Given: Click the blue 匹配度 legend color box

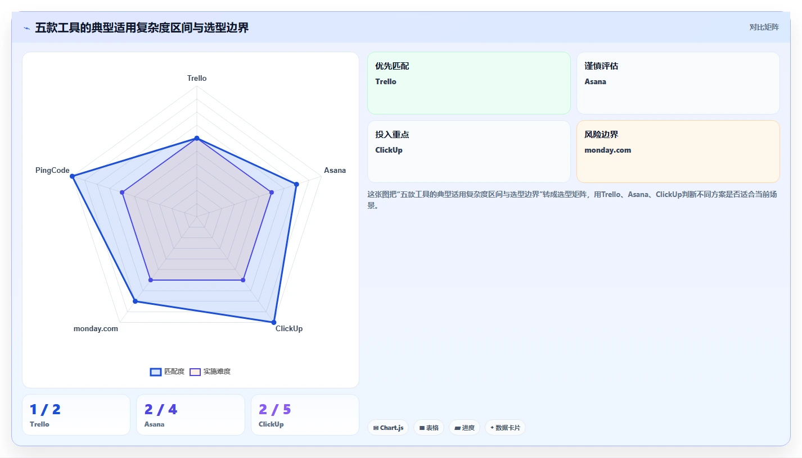Looking at the screenshot, I should tap(156, 372).
